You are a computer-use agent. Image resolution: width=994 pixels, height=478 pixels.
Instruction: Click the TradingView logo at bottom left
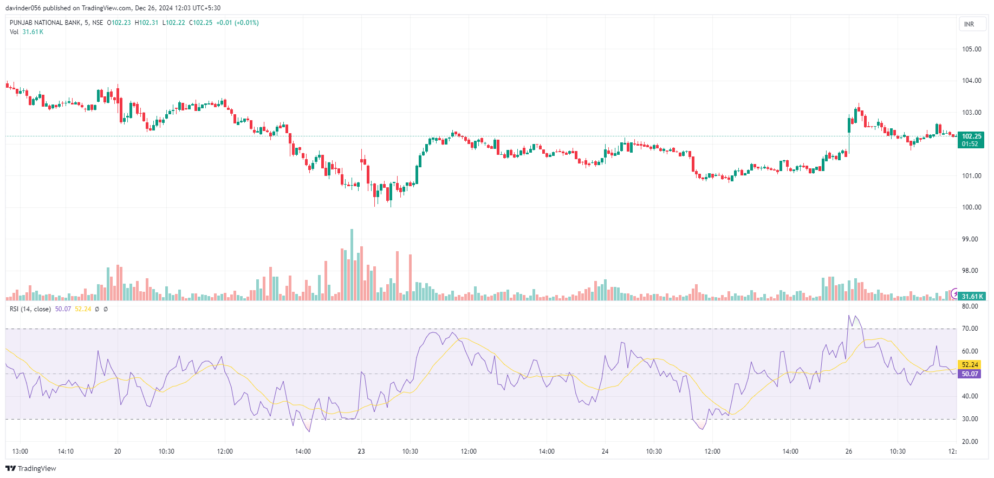(x=31, y=468)
